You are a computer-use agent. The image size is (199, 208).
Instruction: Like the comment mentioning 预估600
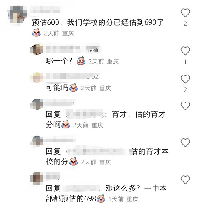click(x=185, y=12)
